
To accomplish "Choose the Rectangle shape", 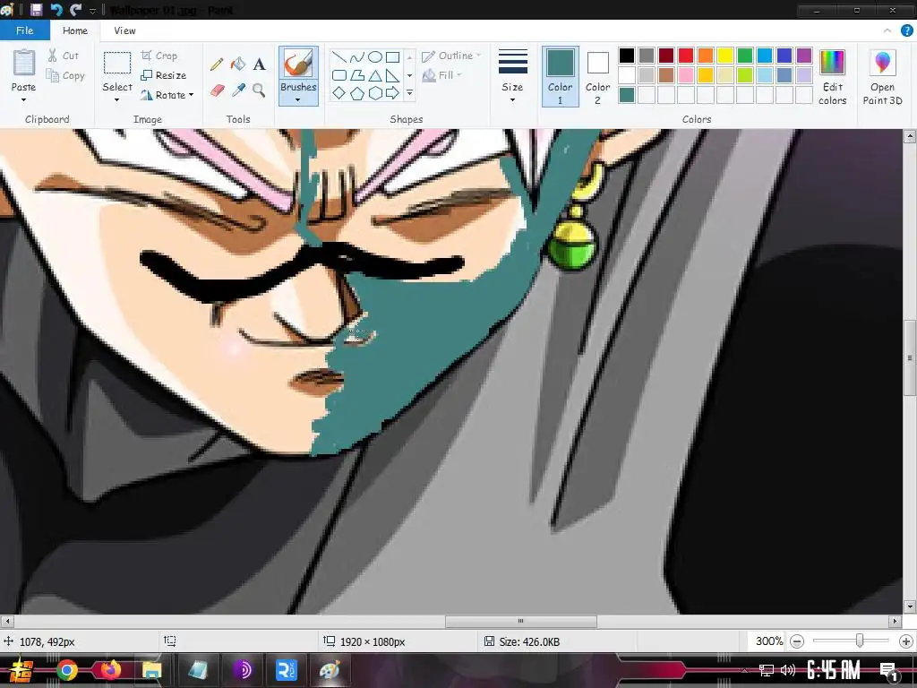I will click(393, 56).
